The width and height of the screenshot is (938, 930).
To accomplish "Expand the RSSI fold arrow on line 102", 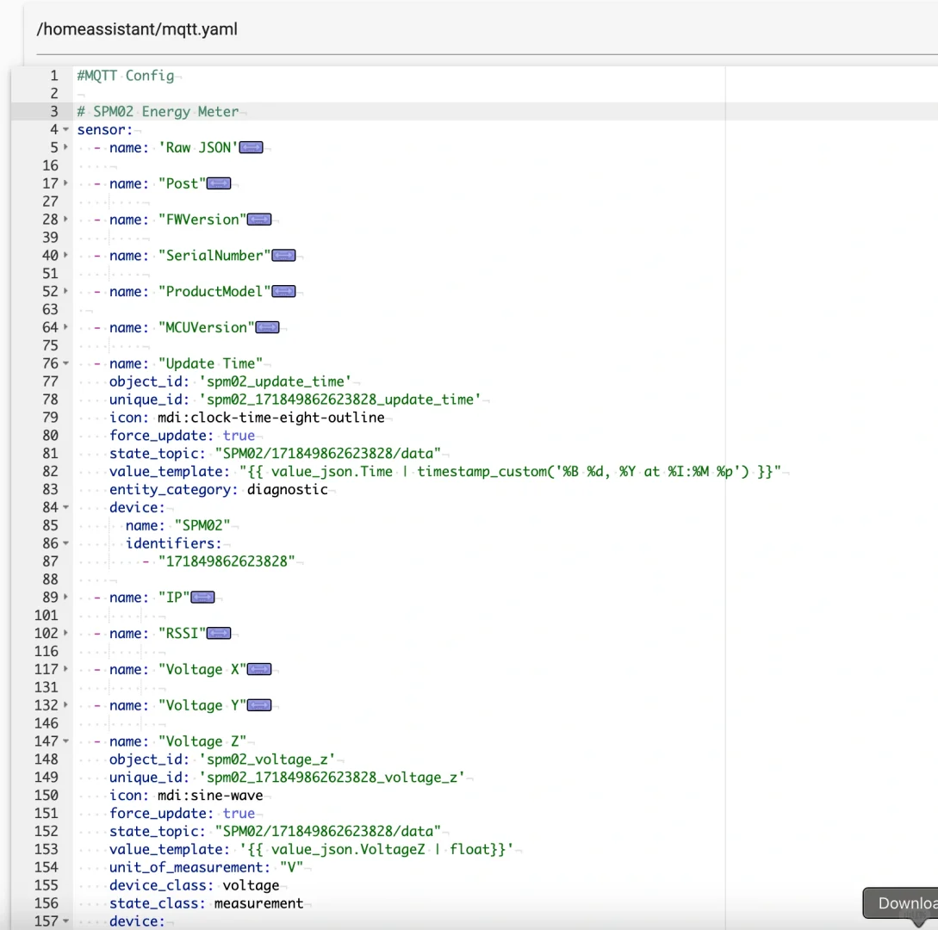I will 65,634.
